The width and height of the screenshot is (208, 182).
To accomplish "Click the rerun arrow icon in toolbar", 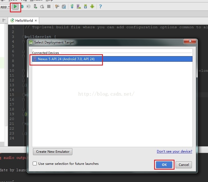I will (x=42, y=6).
